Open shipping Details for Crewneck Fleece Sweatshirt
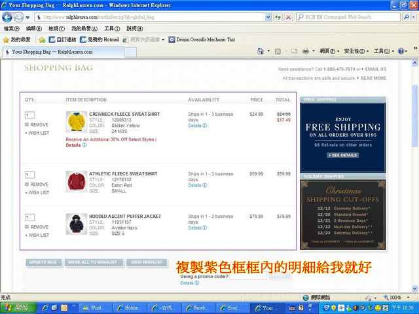Screen dimensions: 419x314 tap(198, 126)
